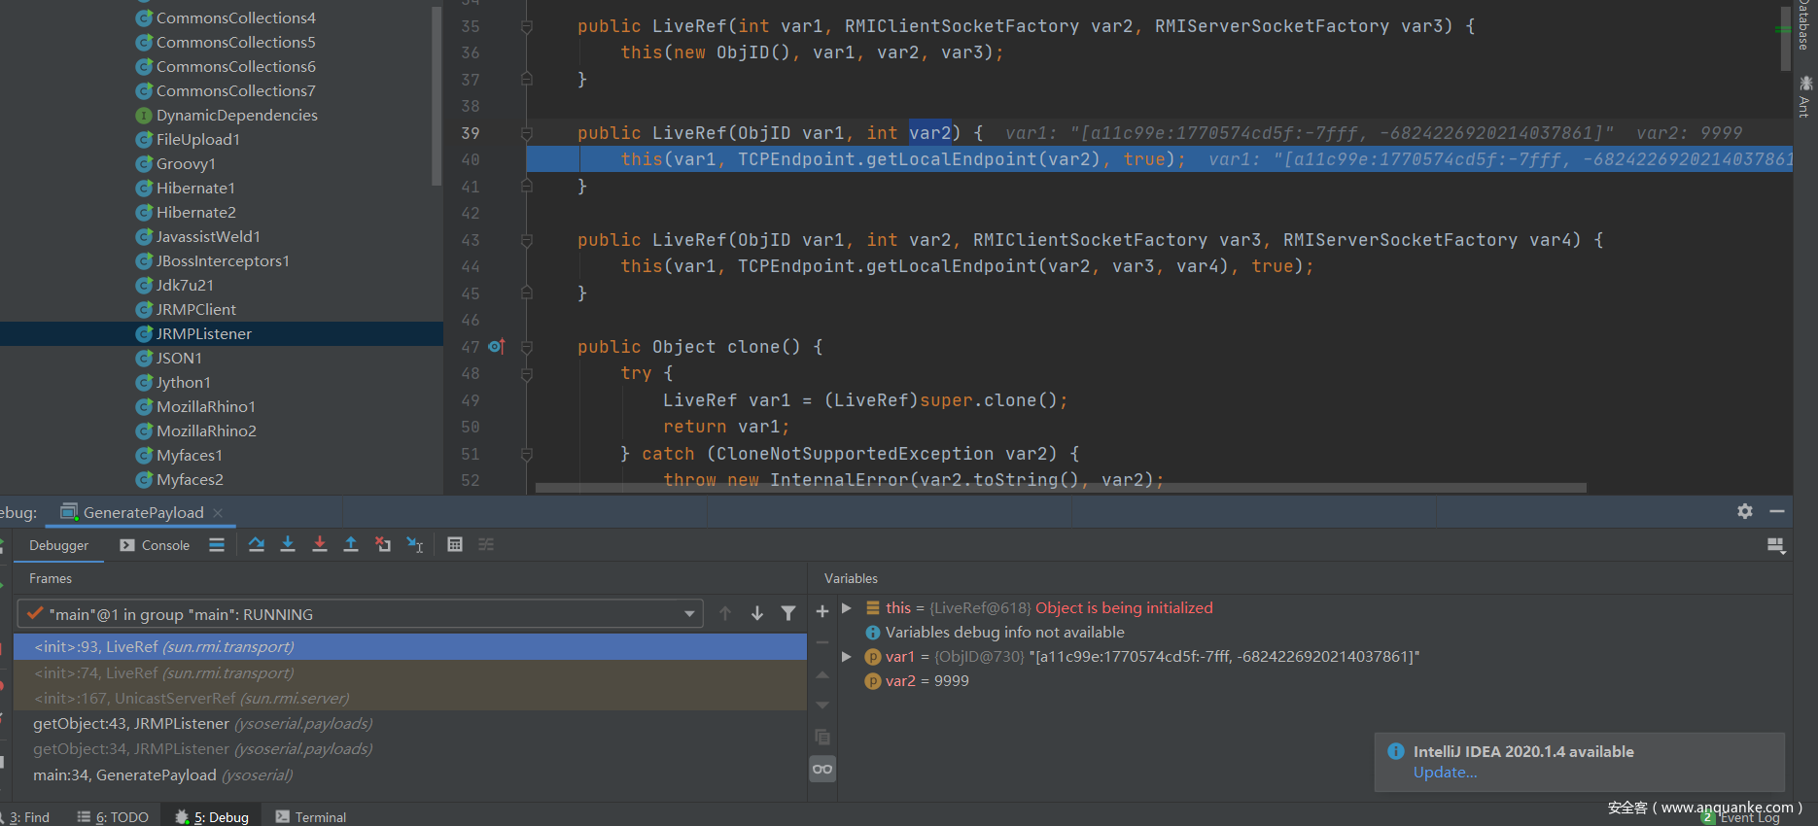The width and height of the screenshot is (1818, 826).
Task: Expand the var1 ObjID variable node
Action: (x=847, y=657)
